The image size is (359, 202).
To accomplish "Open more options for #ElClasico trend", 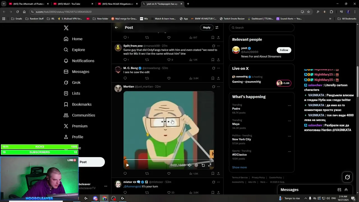I will (x=289, y=152).
